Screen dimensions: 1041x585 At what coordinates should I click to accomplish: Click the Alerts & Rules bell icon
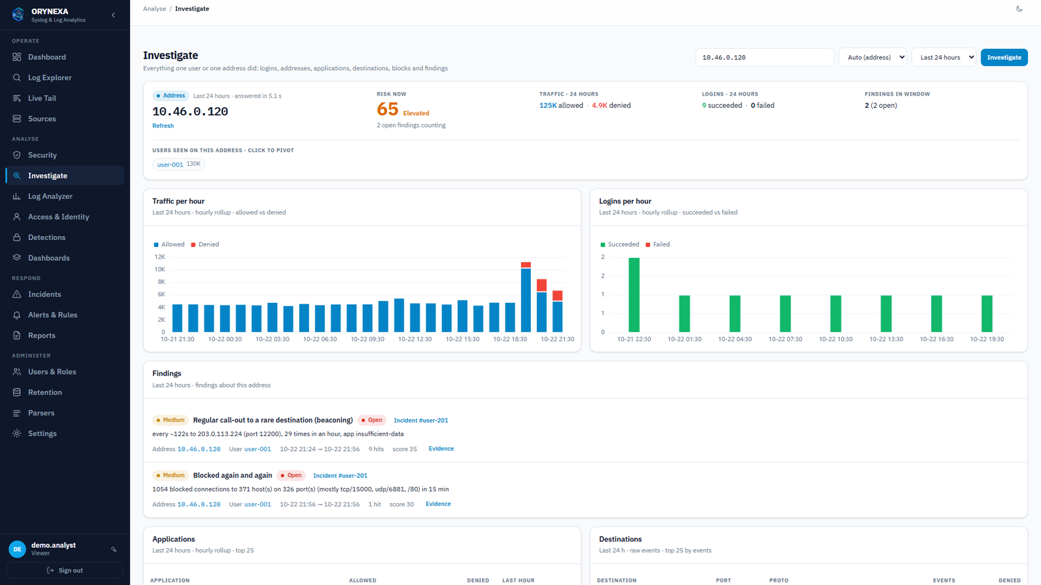[17, 315]
